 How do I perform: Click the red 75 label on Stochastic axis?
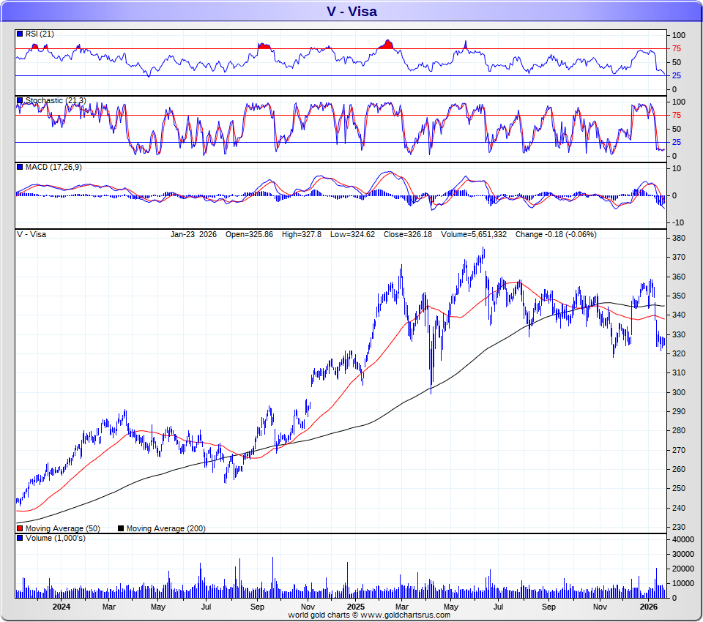[677, 115]
